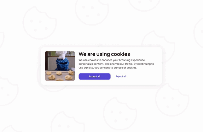This screenshot has width=203, height=132.
Task: Open the Cookie Monster image thumbnail
Action: click(60, 66)
